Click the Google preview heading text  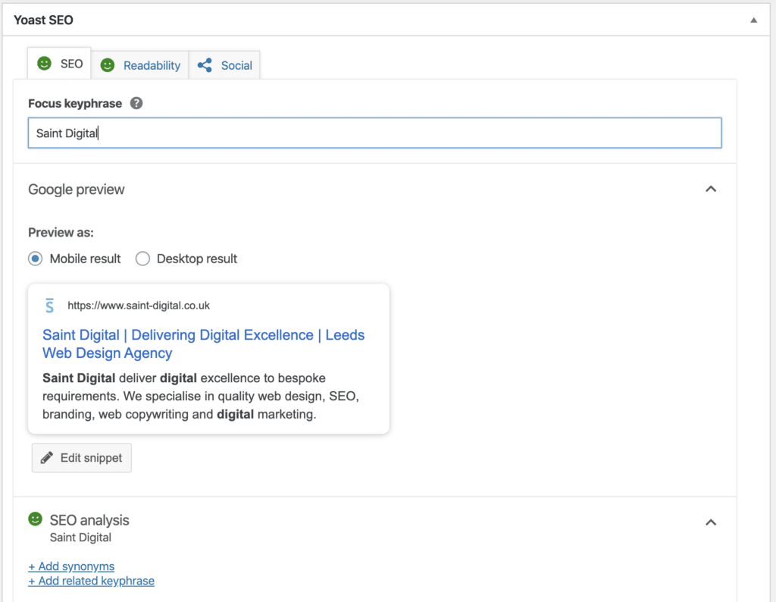click(x=77, y=189)
